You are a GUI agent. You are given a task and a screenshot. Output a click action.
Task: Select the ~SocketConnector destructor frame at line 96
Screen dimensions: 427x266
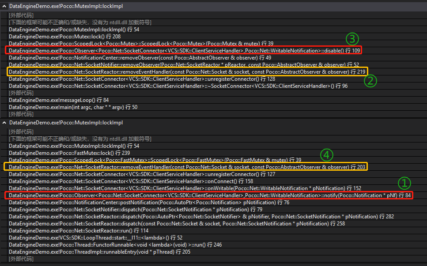click(124, 86)
